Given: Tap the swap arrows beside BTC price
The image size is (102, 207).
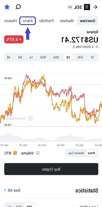Looking at the screenshot, I should click(x=97, y=47).
